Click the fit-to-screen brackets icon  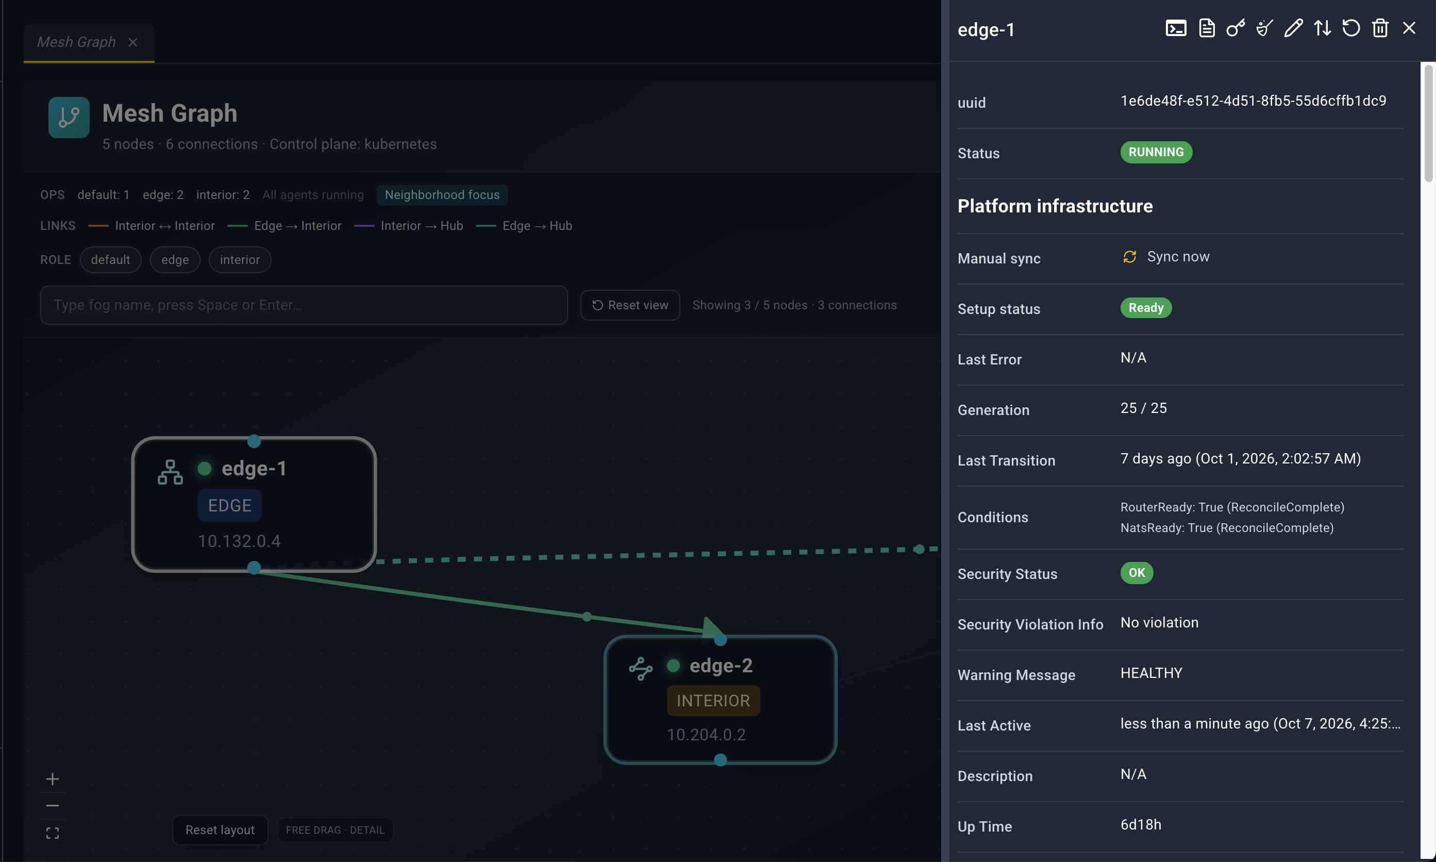(52, 833)
